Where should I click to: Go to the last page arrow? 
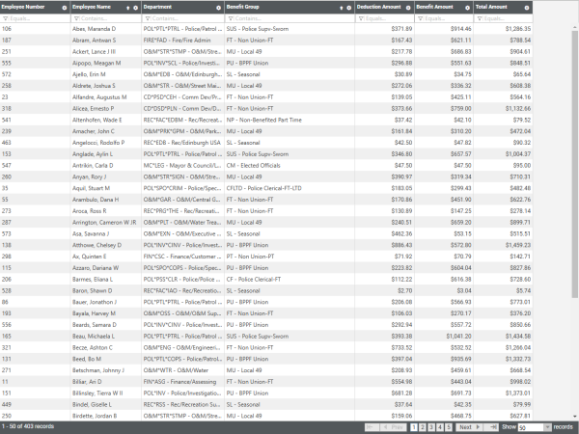493,427
